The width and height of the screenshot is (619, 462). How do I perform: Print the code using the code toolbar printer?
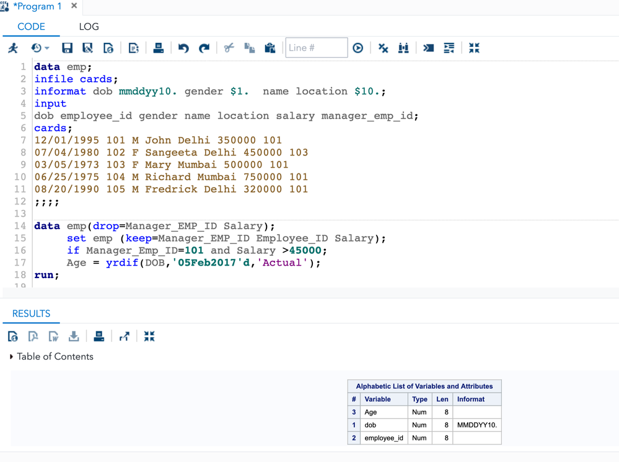coord(159,48)
